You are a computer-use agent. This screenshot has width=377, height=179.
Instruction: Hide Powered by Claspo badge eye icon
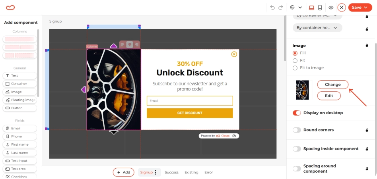234,136
